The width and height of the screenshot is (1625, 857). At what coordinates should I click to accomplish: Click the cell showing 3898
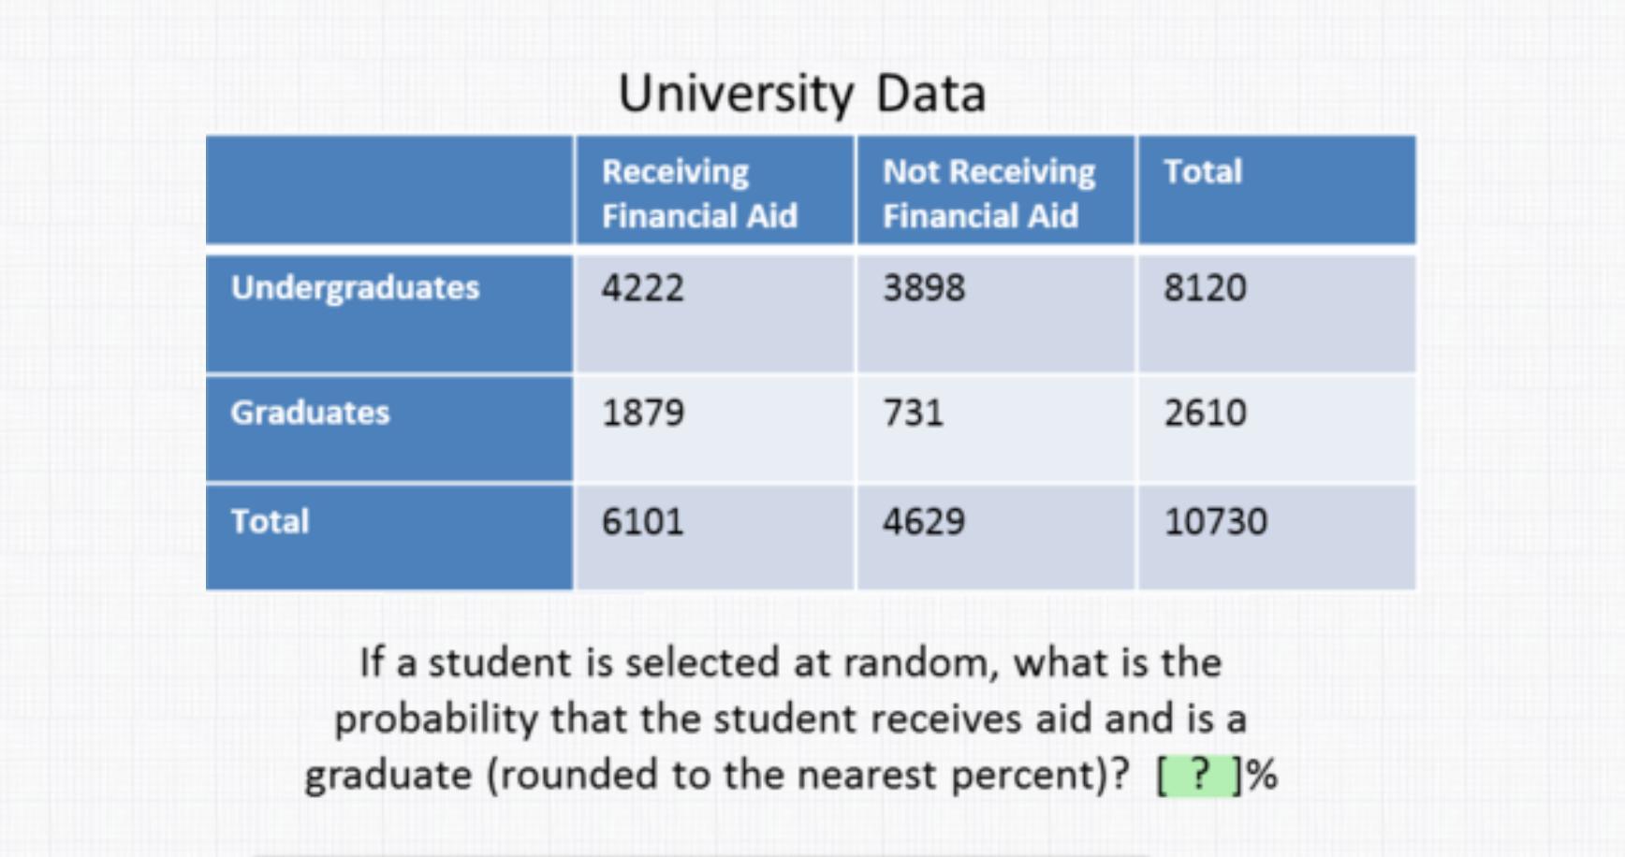[996, 313]
